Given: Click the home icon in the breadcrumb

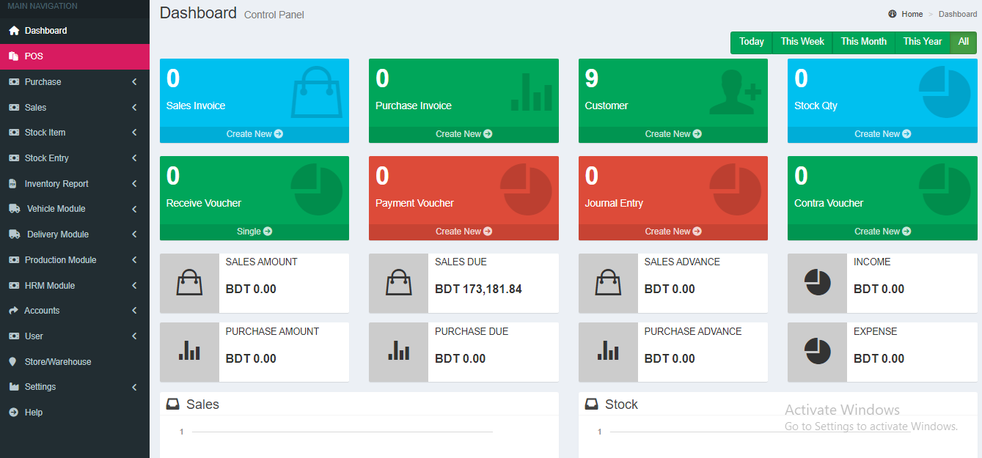Looking at the screenshot, I should click(893, 14).
